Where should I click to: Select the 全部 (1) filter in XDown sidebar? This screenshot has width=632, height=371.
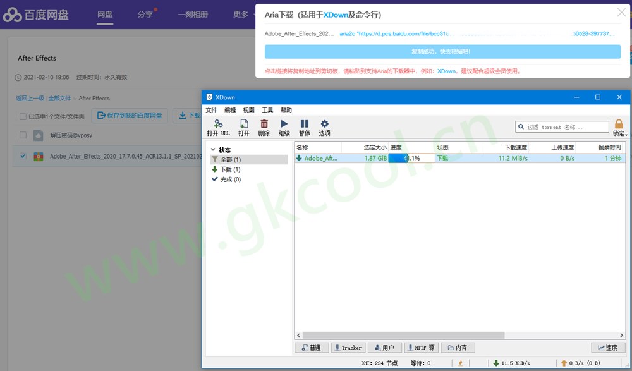248,160
